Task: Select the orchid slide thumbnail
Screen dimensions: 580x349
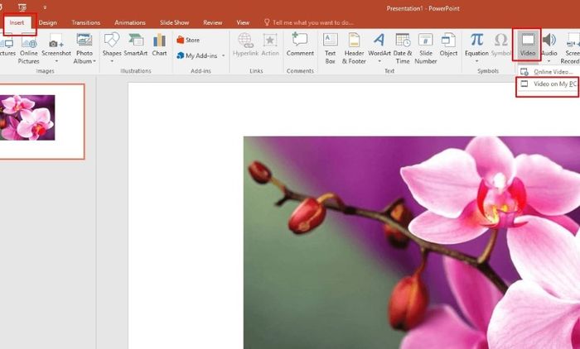Action: 41,122
